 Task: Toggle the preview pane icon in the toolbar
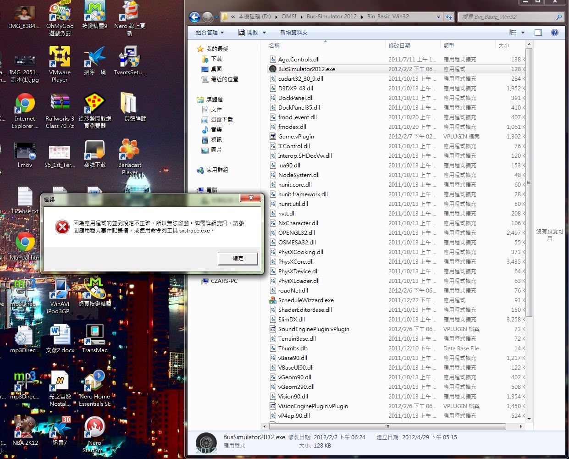(538, 33)
